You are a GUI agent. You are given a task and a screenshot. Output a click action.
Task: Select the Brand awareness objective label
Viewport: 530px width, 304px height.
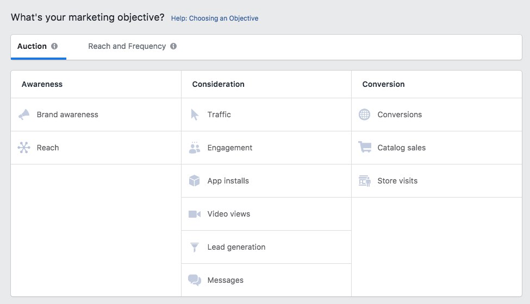[67, 115]
